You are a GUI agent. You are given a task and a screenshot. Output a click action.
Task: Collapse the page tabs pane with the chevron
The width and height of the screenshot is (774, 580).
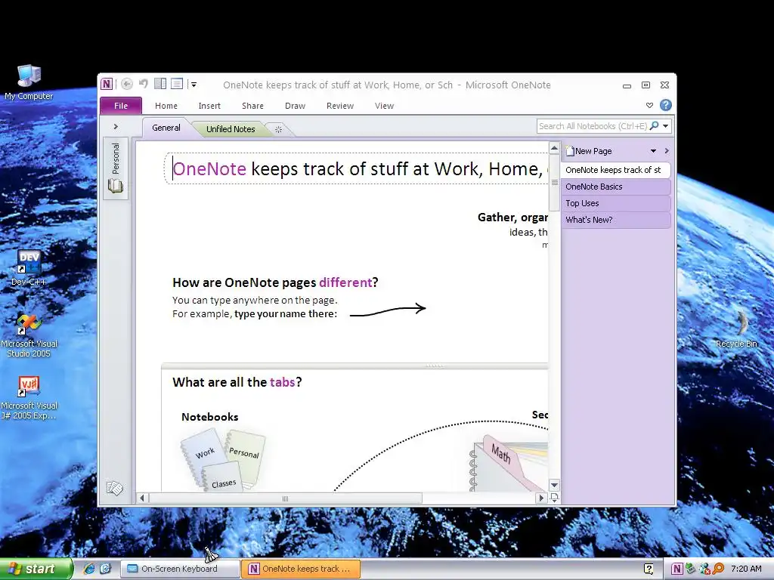click(667, 151)
